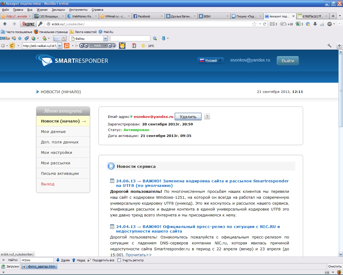Switch to the БЕБИ tab
343x275 pixels.
pos(214,16)
